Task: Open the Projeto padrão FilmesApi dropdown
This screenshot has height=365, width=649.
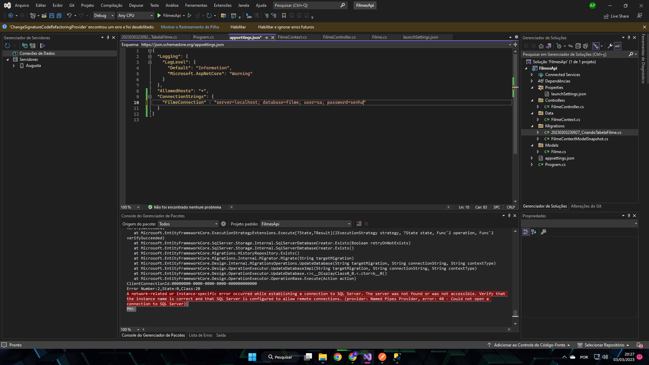Action: (x=306, y=224)
